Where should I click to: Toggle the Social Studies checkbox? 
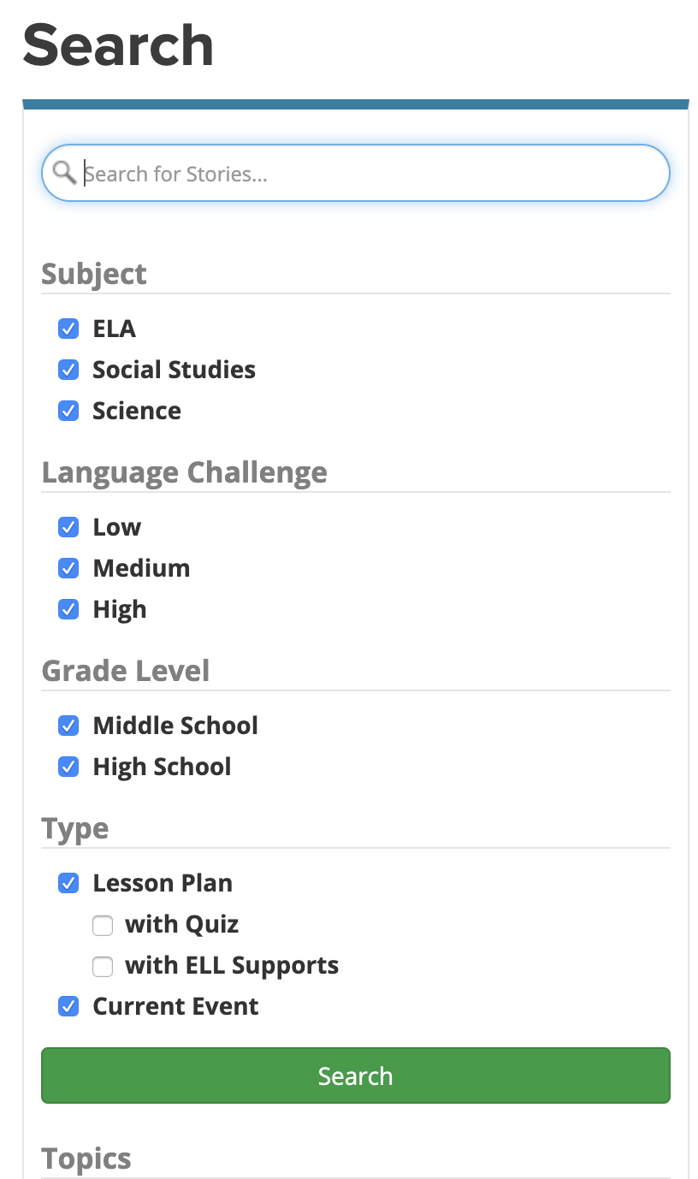point(68,370)
